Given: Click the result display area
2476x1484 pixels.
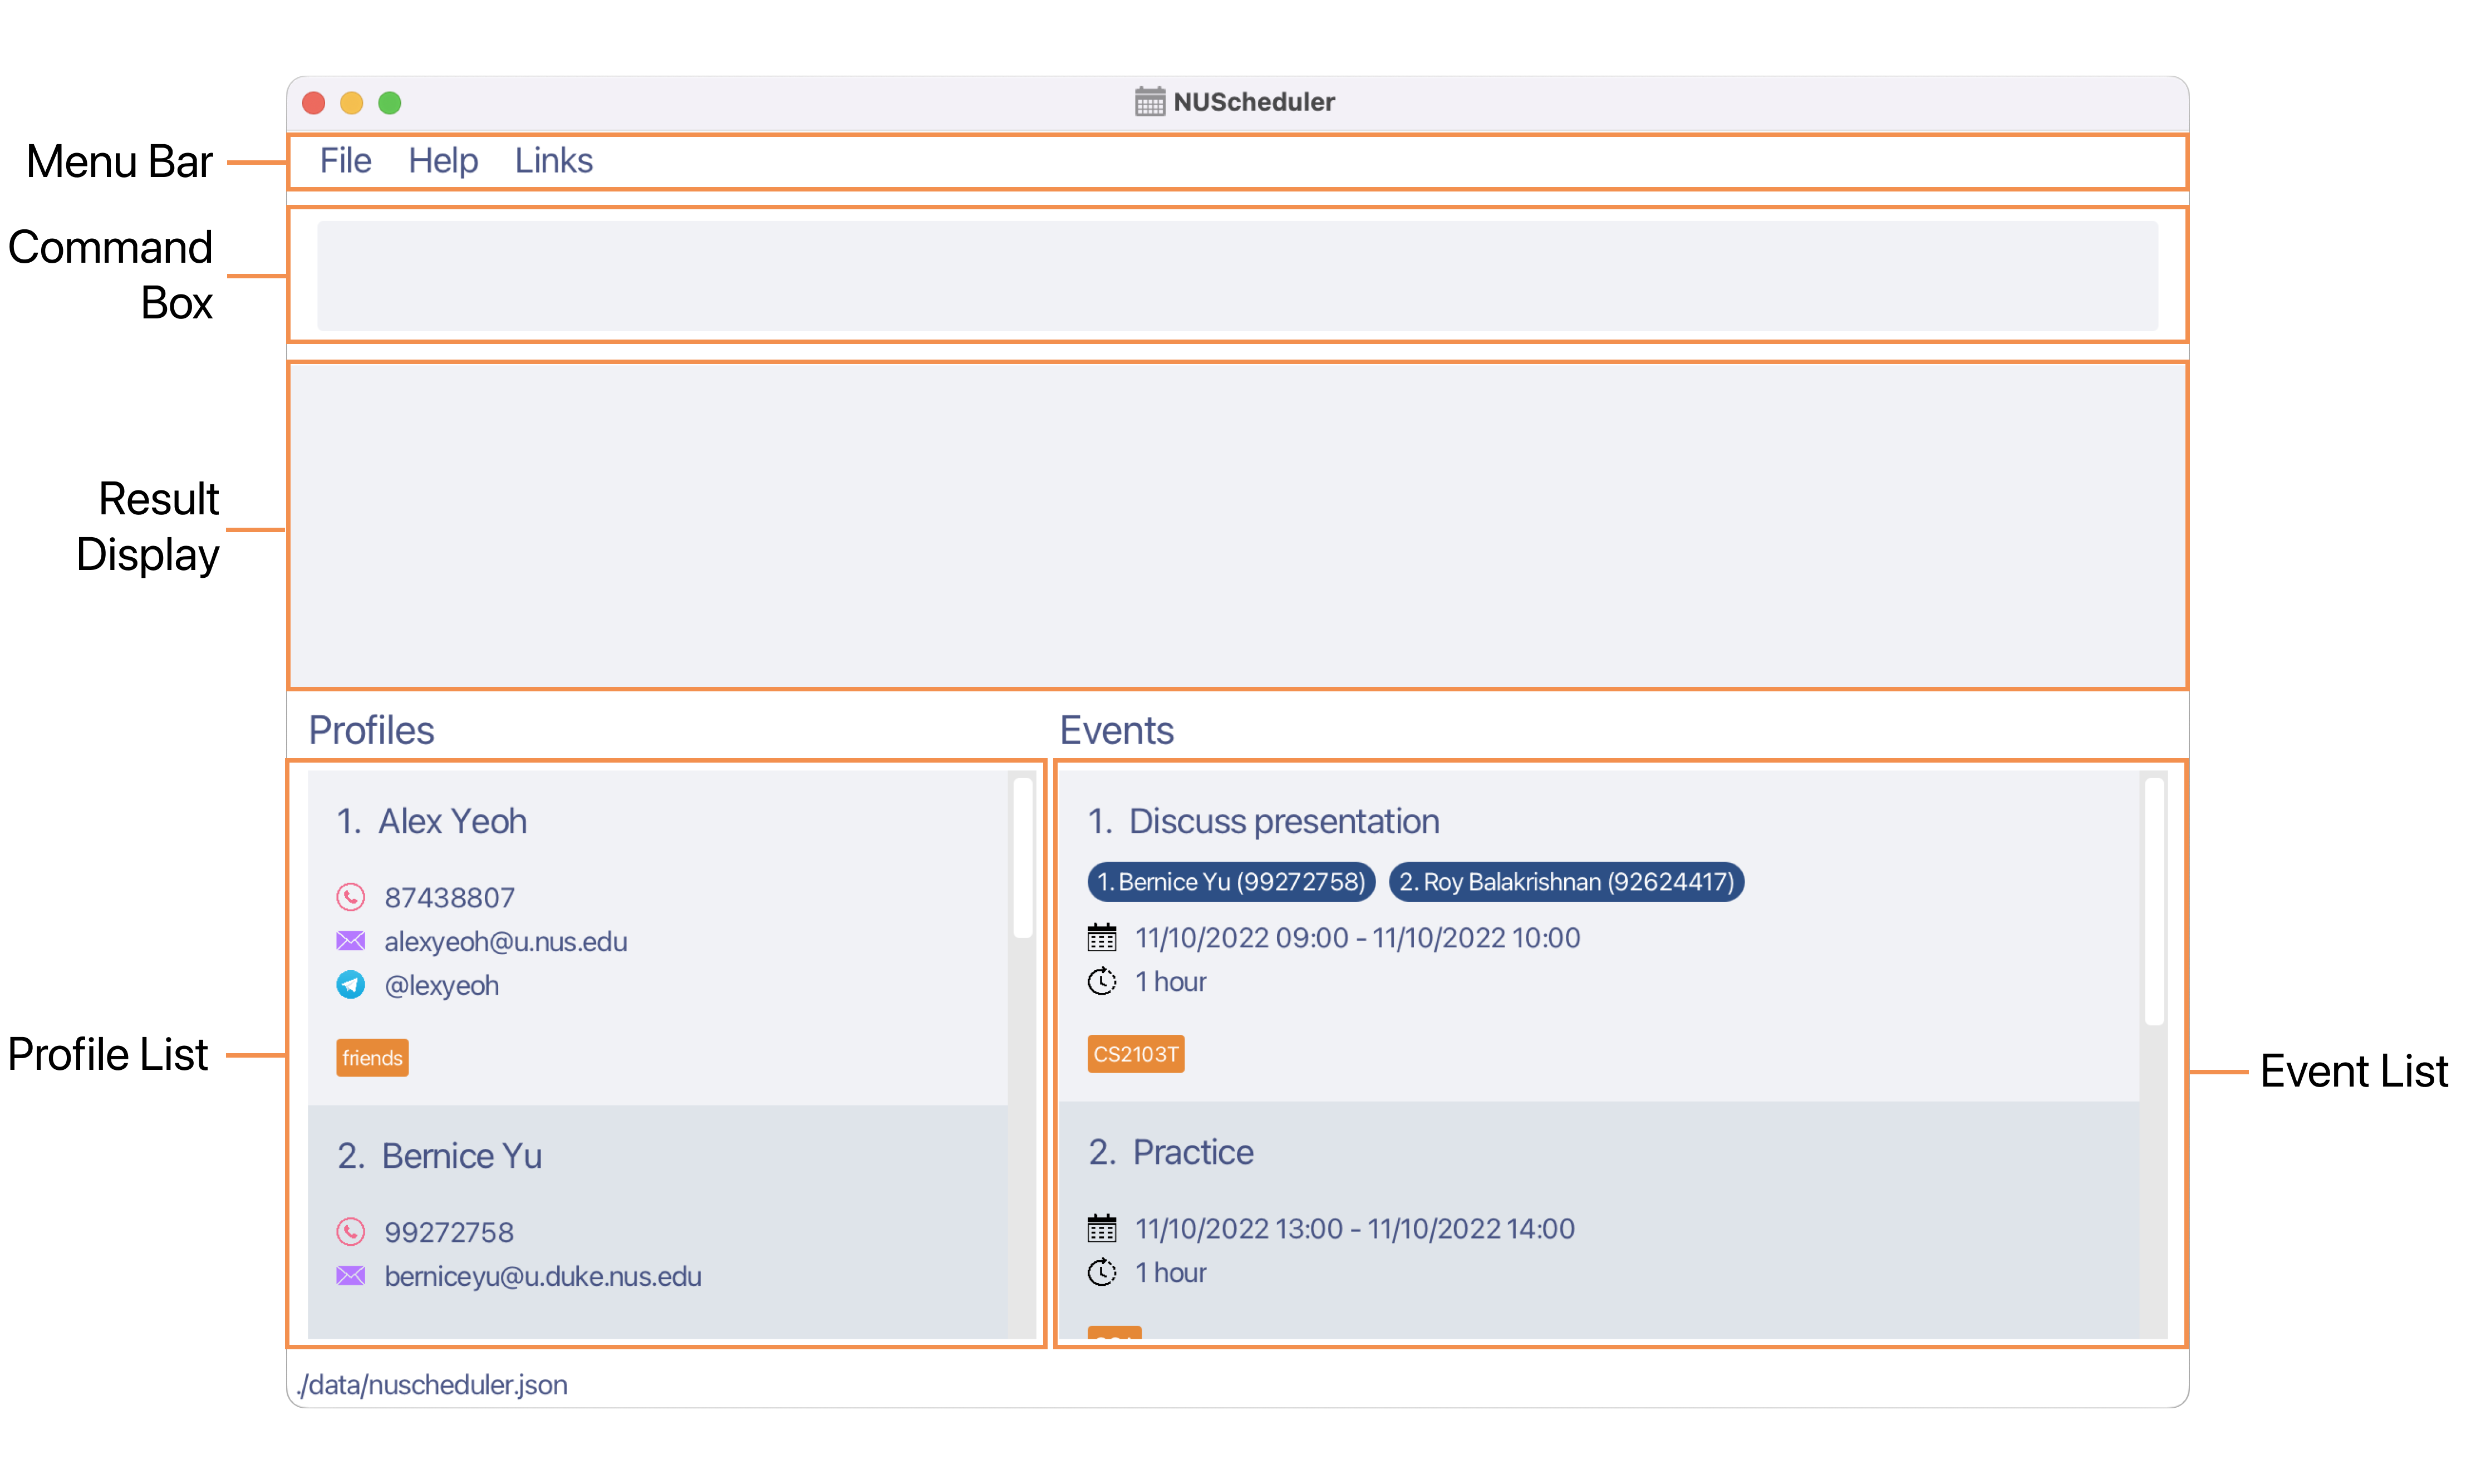Looking at the screenshot, I should 1237,526.
